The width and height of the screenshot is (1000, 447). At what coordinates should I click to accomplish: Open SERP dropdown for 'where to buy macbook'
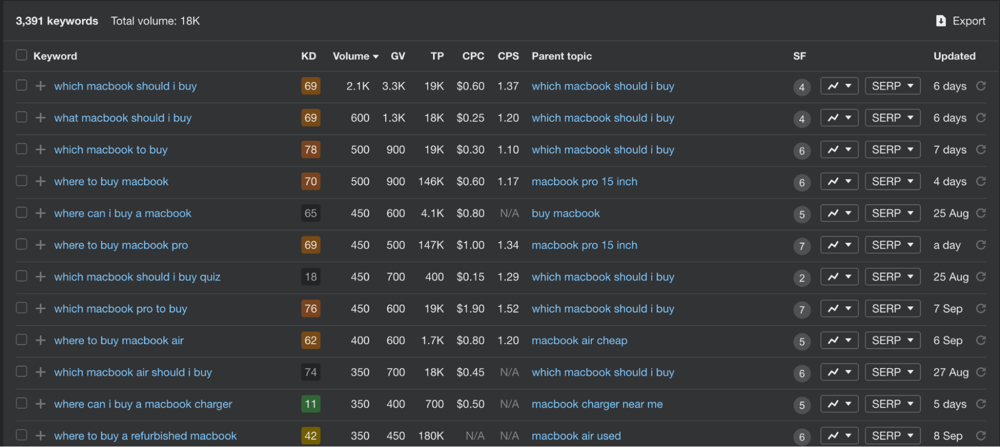click(893, 181)
